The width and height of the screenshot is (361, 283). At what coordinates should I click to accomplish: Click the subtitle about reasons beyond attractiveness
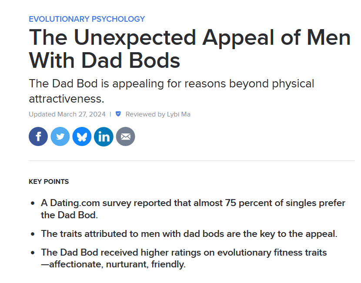pyautogui.click(x=171, y=91)
